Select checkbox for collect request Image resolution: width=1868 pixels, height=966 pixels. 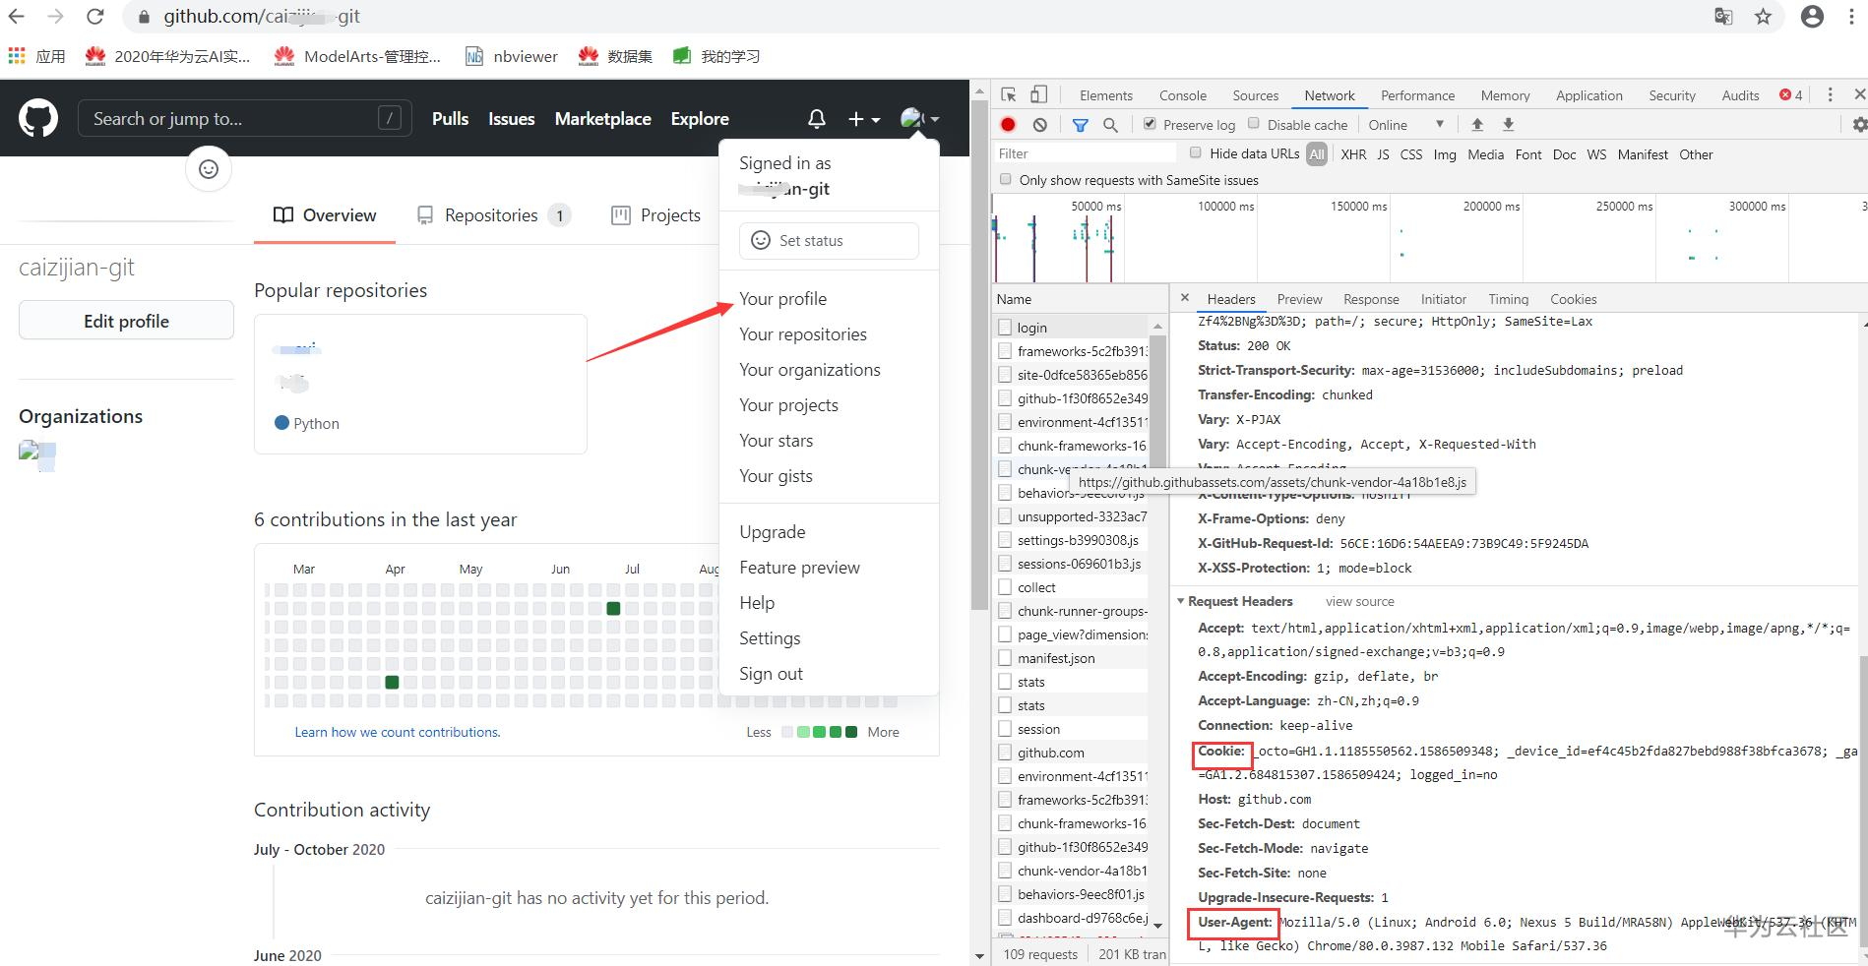1005,587
